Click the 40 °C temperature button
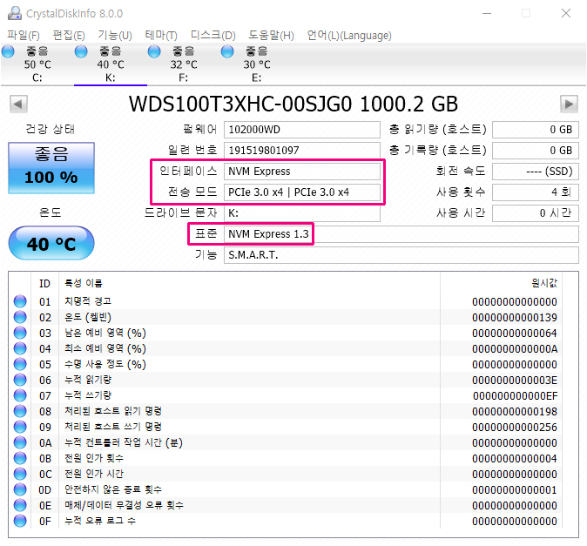The height and width of the screenshot is (546, 587). pos(51,243)
